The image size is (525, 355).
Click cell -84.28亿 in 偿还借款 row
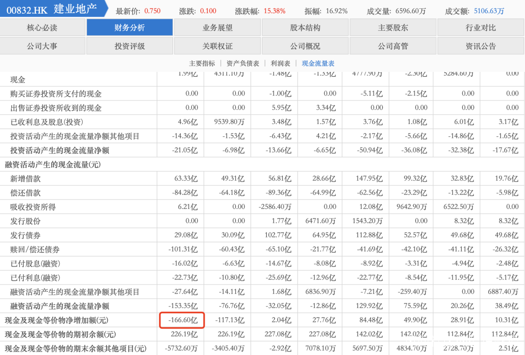click(x=185, y=193)
